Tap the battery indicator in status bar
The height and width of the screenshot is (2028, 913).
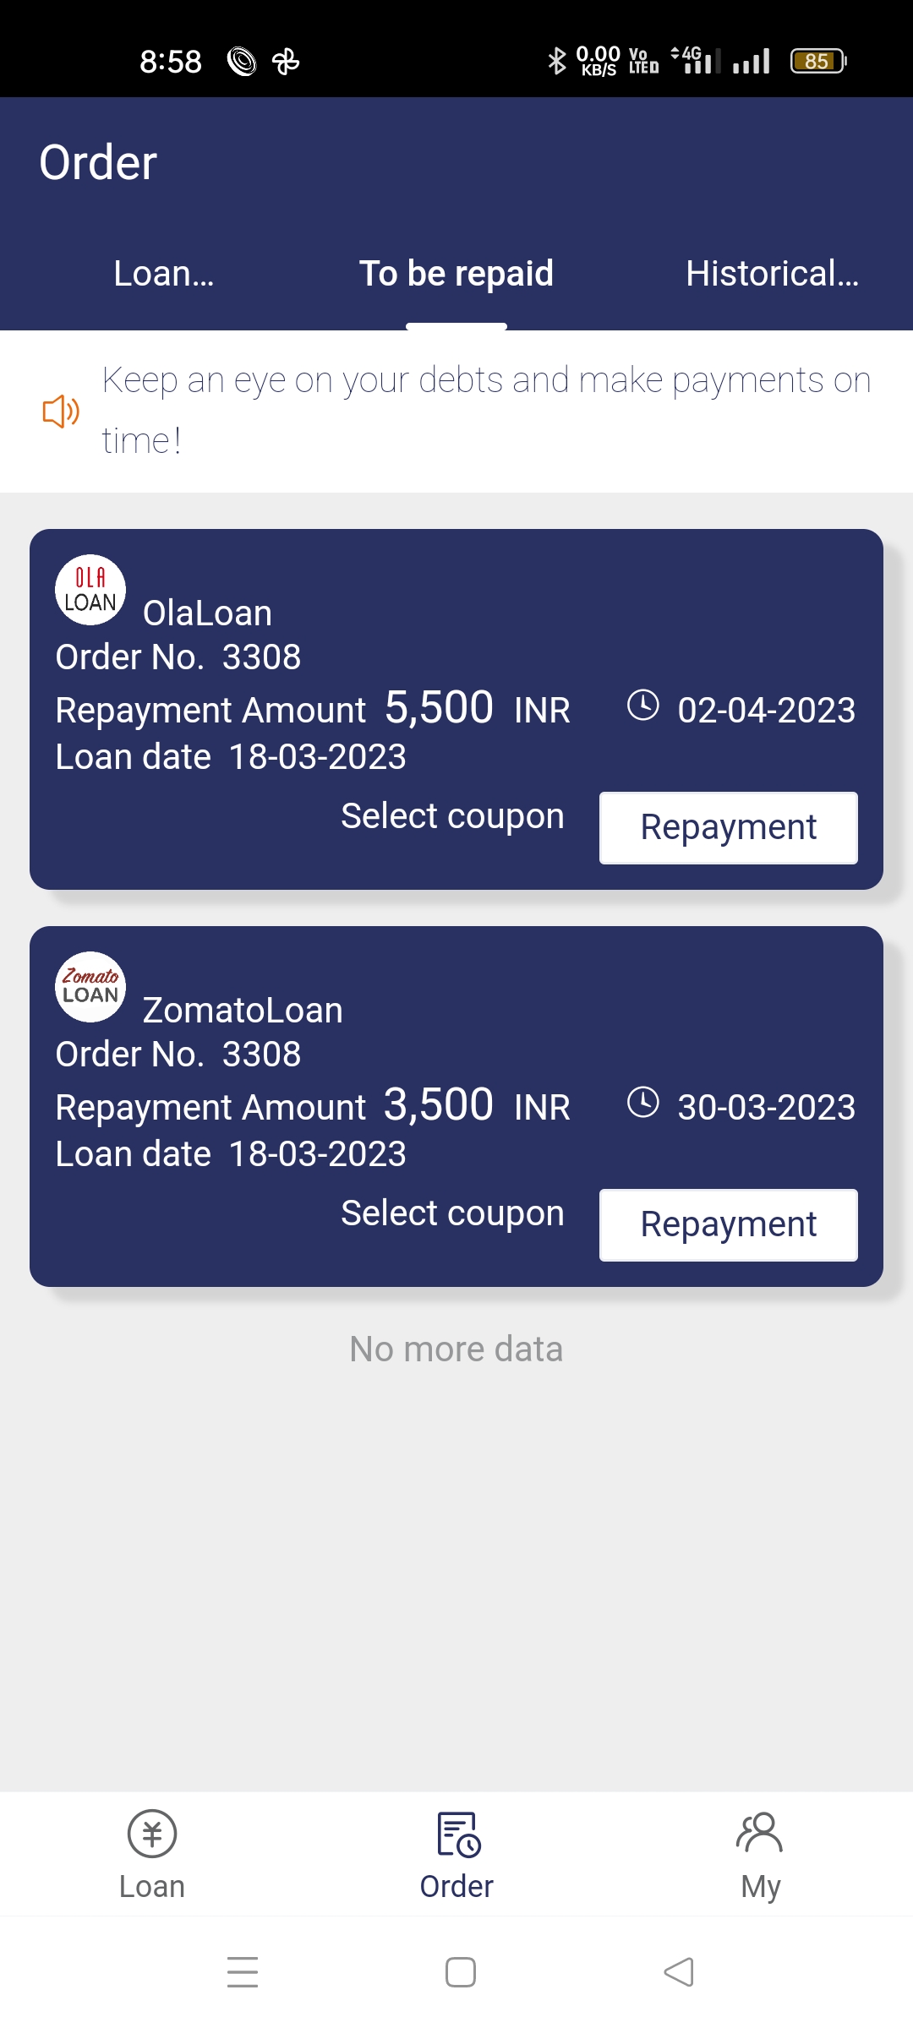[x=817, y=61]
